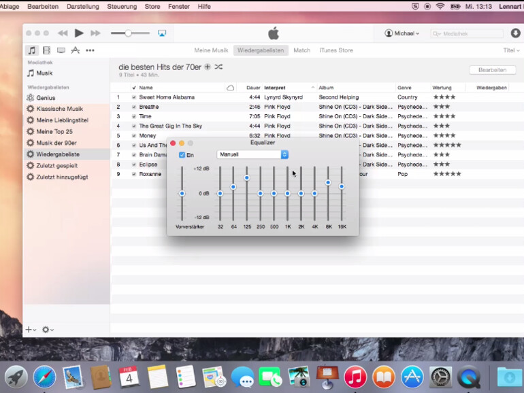Click the Vorverstärker preamp slider knob

[182, 193]
